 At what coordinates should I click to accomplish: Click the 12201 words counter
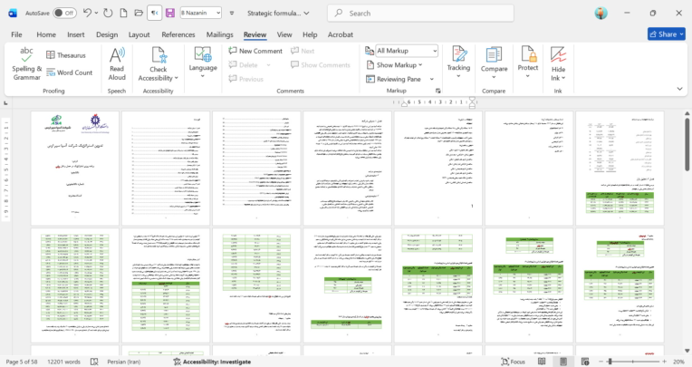64,362
